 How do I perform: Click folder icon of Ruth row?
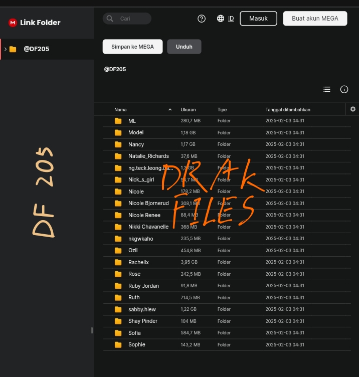(x=118, y=298)
